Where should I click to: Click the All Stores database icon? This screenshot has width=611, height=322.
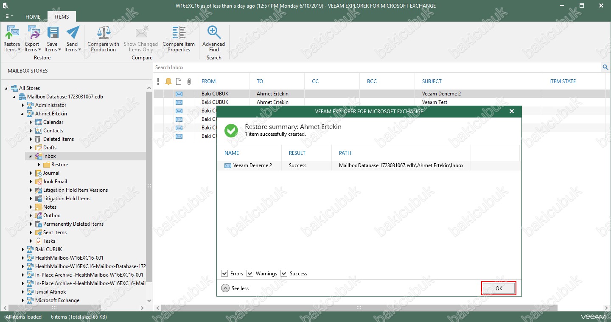(x=14, y=88)
